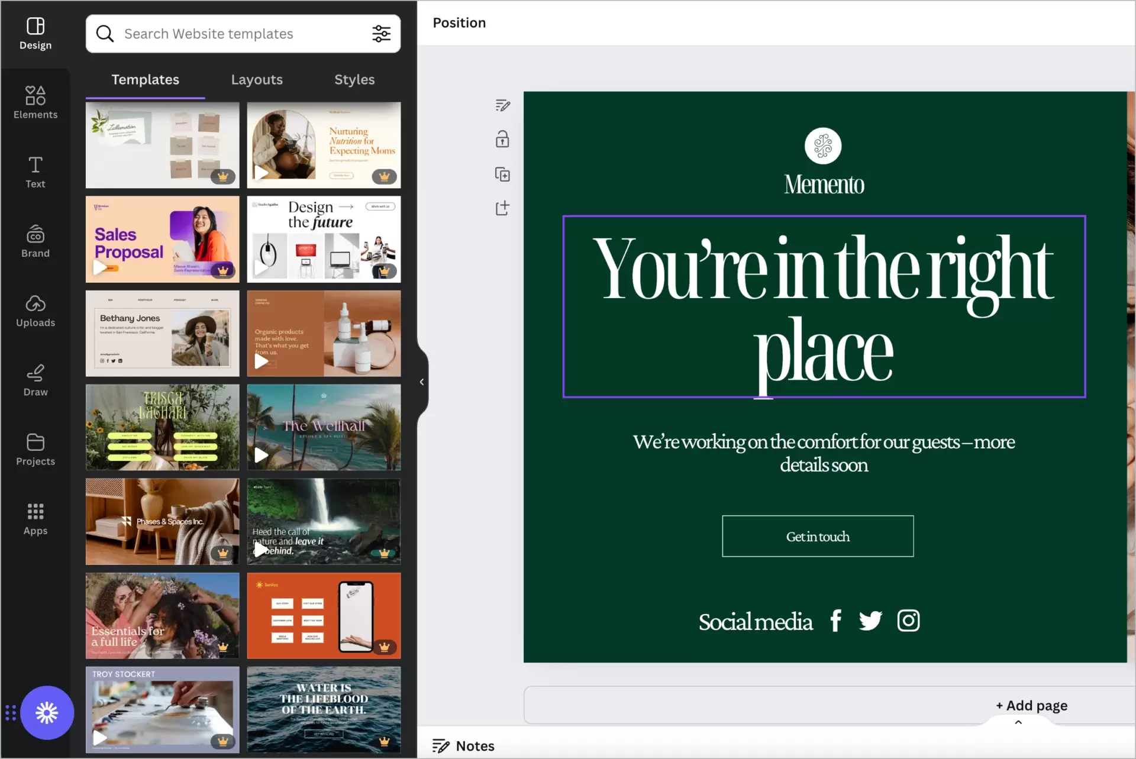Image resolution: width=1136 pixels, height=759 pixels.
Task: Click the Styles tab
Action: pyautogui.click(x=354, y=79)
